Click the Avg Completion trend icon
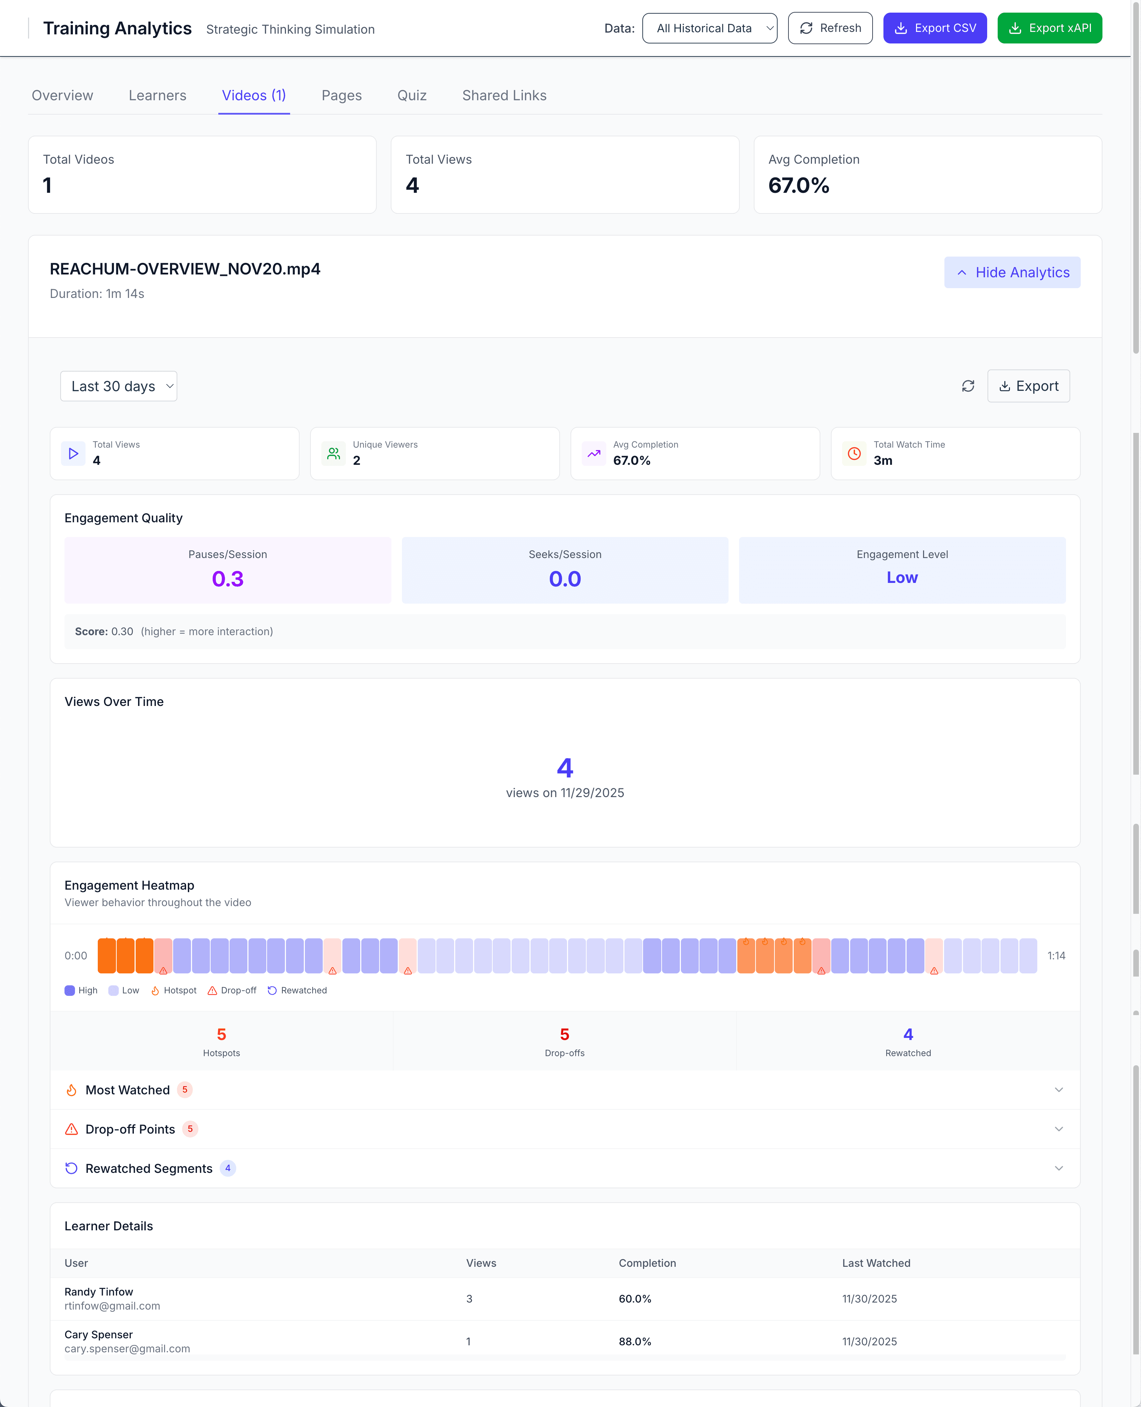Viewport: 1141px width, 1407px height. (594, 454)
